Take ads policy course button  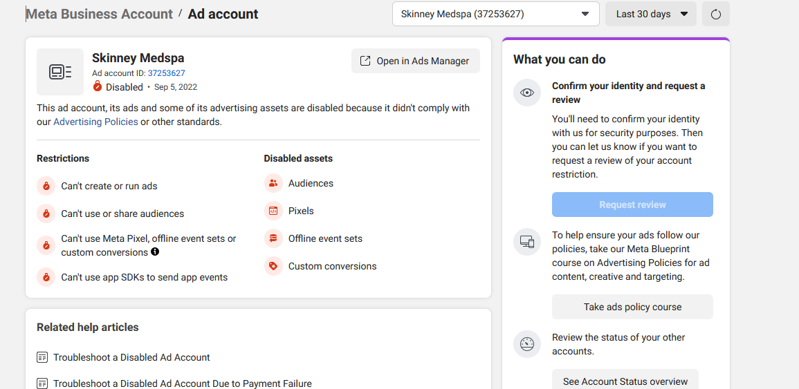click(x=632, y=307)
